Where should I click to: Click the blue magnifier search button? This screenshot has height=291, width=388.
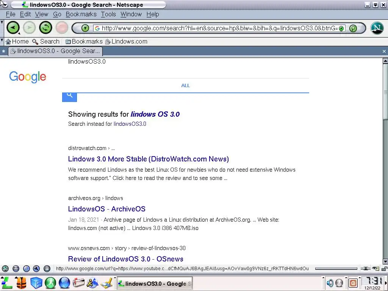point(70,97)
